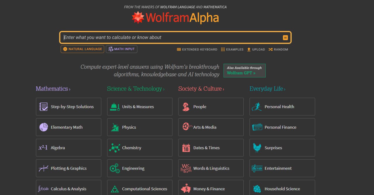Expand the Mathematics category heading

point(53,89)
